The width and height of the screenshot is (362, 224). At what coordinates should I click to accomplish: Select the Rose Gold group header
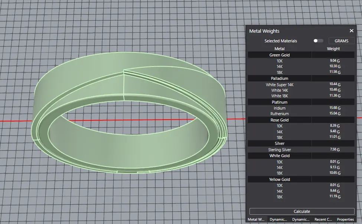tap(280, 120)
